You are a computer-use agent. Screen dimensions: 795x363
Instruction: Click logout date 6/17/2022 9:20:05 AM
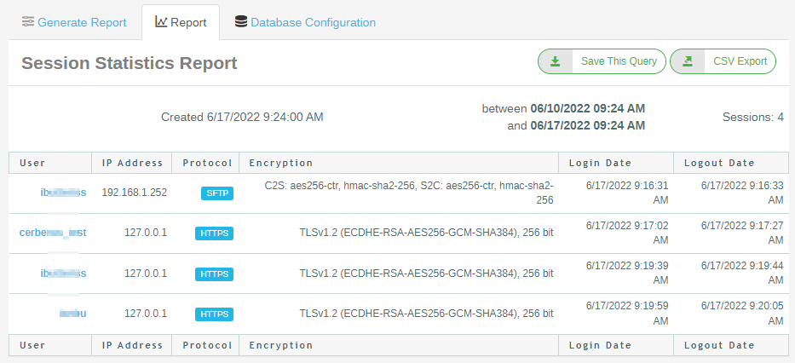pos(742,314)
